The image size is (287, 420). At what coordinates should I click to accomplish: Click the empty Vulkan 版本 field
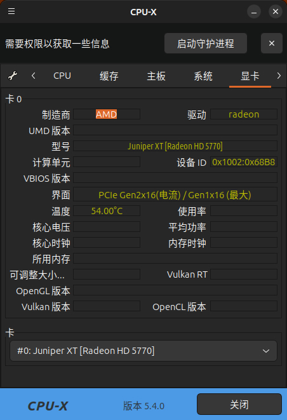[107, 306]
